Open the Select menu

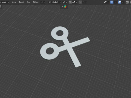pyautogui.click(x=21, y=2)
